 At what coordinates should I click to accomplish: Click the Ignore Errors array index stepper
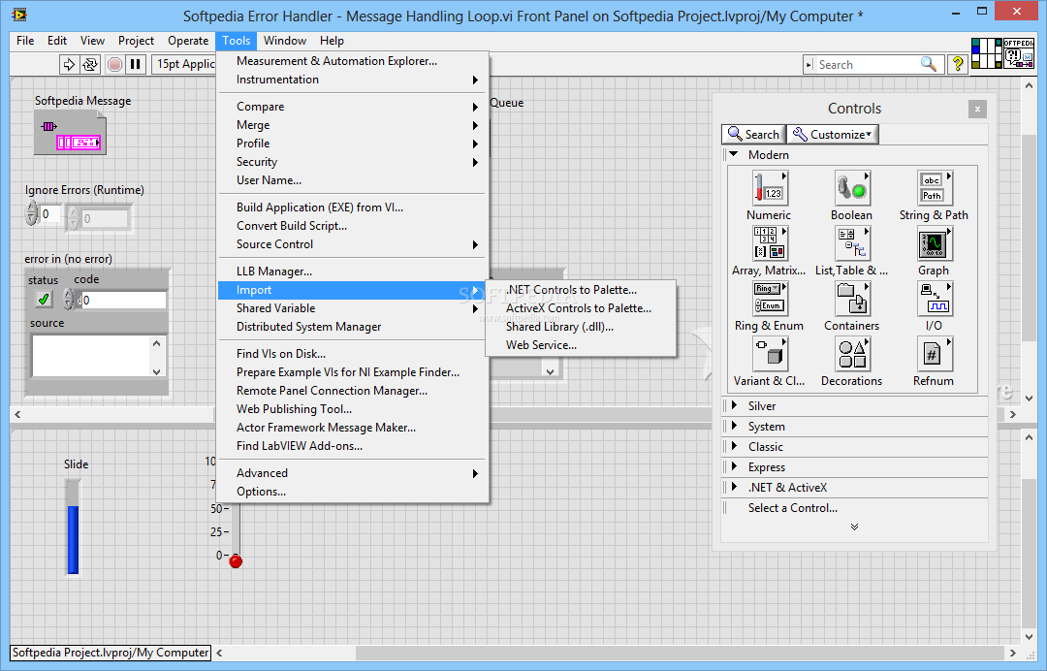[x=31, y=214]
